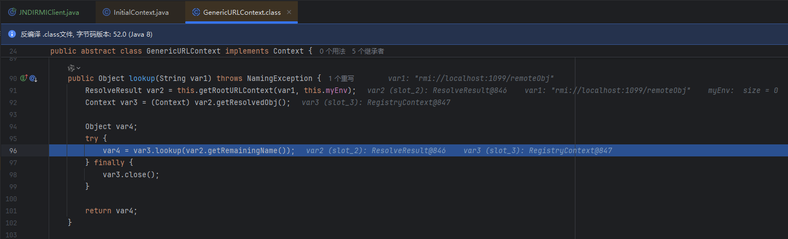This screenshot has width=788, height=239.
Task: Click the implements-method gutter icon on line 90
Action: click(23, 79)
